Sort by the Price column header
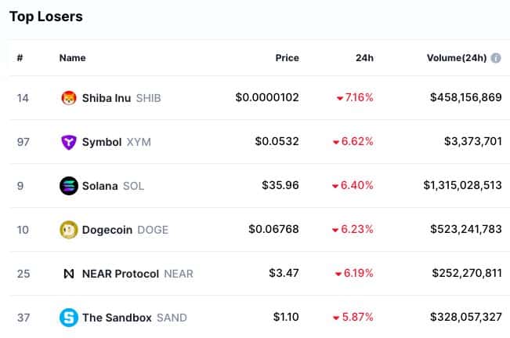 (x=288, y=58)
